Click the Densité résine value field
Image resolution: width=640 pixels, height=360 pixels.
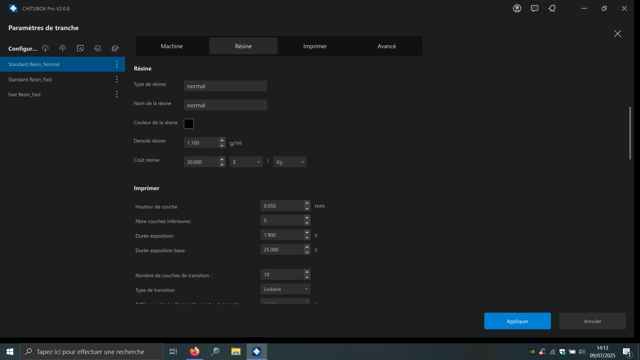(201, 143)
